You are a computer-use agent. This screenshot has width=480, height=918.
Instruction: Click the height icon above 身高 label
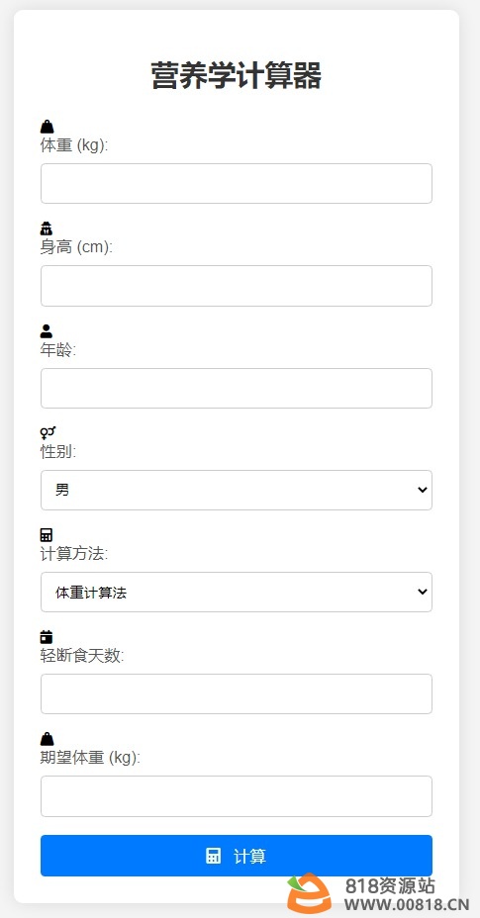tap(47, 229)
